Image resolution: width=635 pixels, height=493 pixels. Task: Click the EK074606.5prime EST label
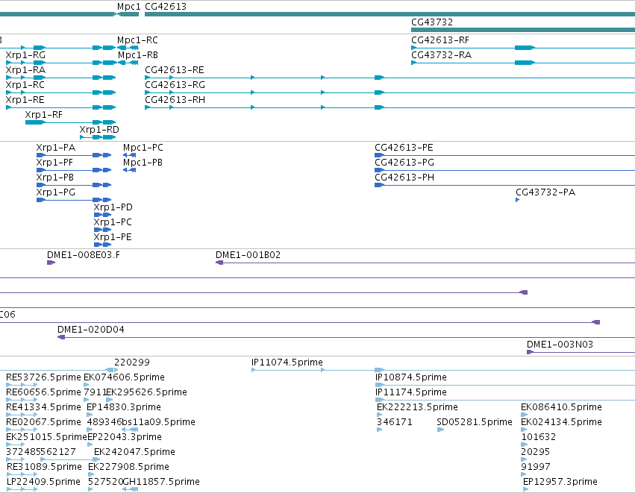coord(125,377)
